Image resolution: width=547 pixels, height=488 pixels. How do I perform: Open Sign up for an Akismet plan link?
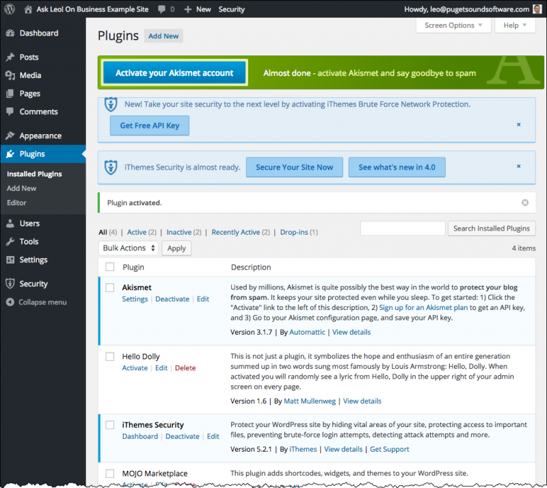(423, 307)
